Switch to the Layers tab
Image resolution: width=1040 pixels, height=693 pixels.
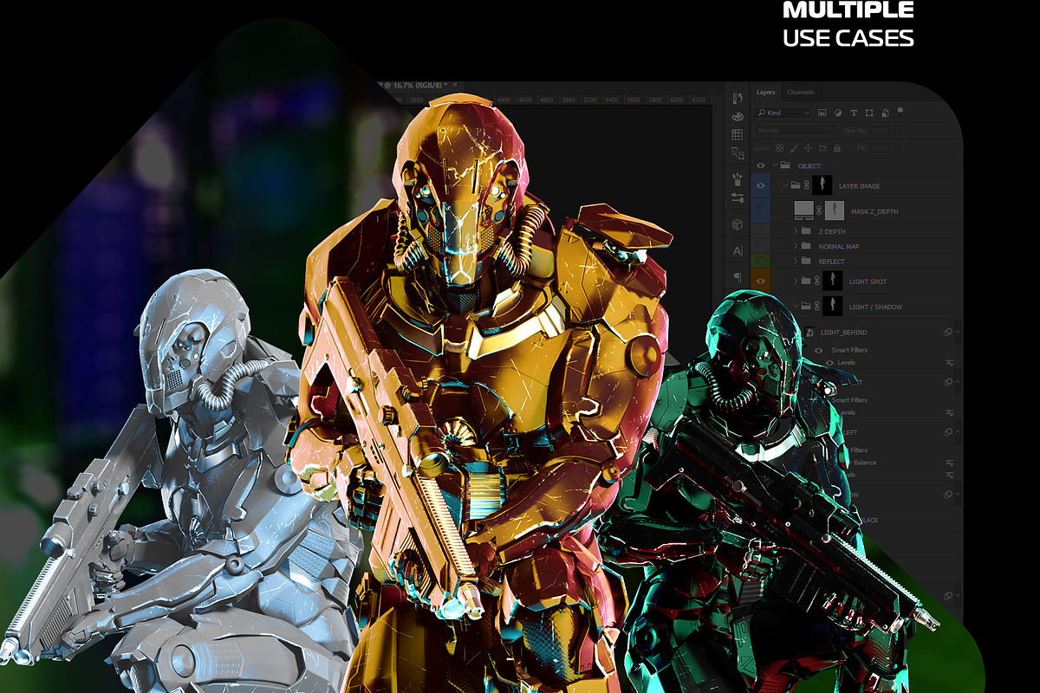coord(765,92)
